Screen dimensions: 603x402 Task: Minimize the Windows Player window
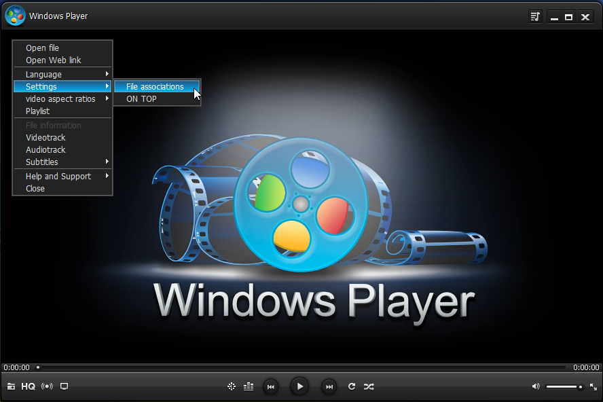coord(554,17)
